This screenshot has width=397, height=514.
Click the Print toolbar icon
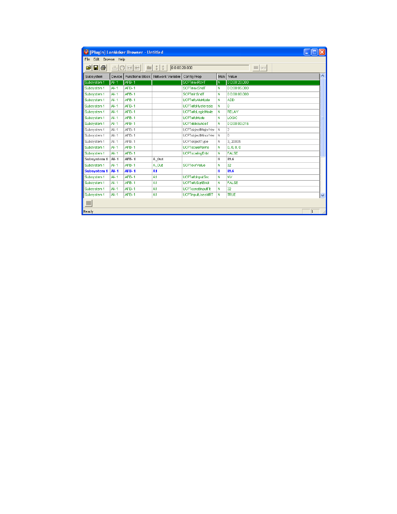click(x=103, y=68)
